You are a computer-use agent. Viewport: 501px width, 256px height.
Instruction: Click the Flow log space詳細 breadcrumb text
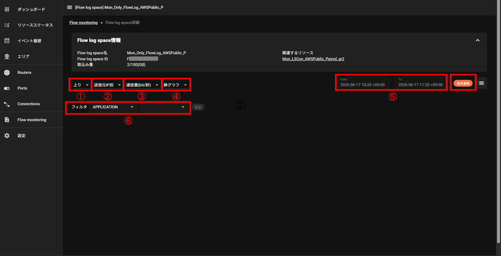pyautogui.click(x=123, y=23)
